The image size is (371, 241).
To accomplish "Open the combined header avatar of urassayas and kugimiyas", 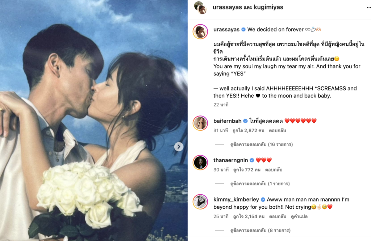I will tap(200, 8).
